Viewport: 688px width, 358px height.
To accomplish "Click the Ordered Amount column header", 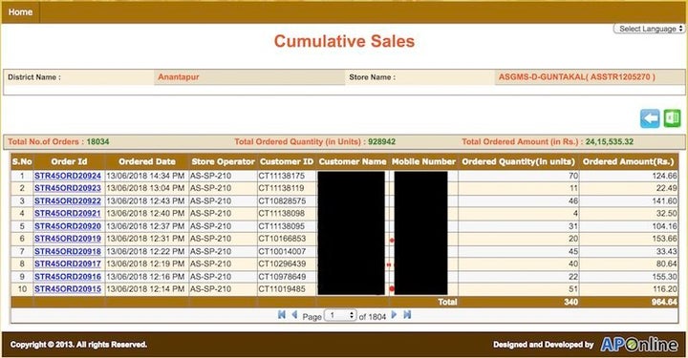I will [629, 161].
